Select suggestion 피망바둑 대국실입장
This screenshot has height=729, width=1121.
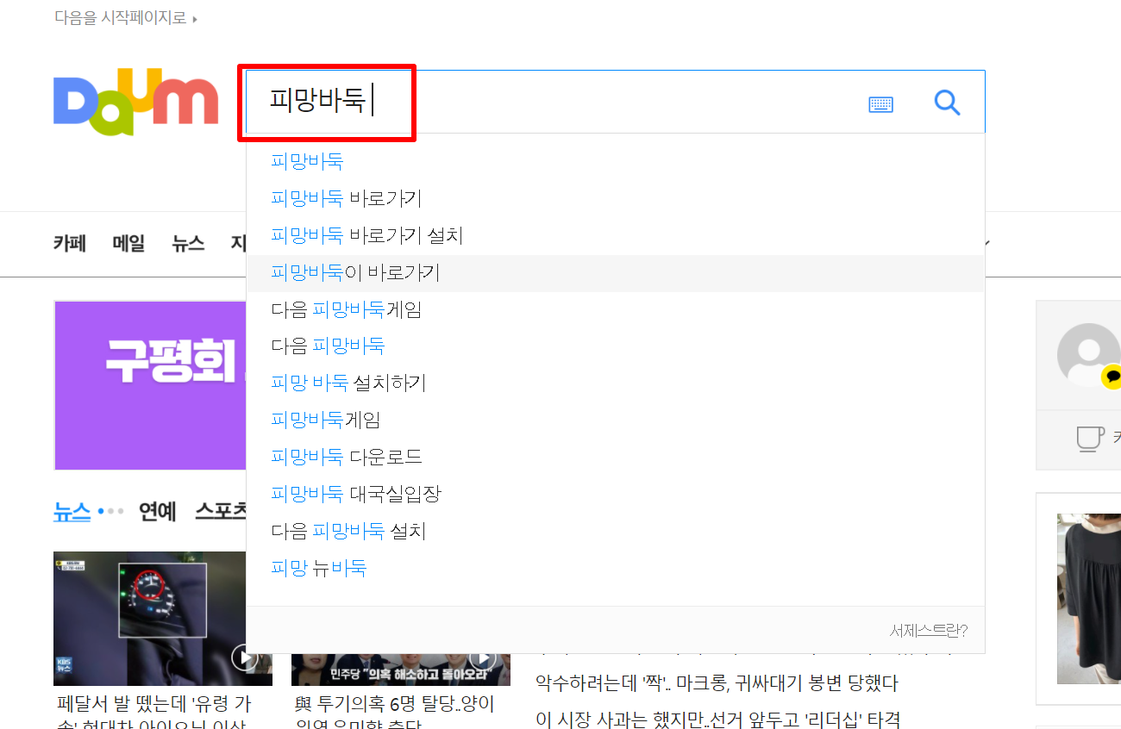pos(616,495)
